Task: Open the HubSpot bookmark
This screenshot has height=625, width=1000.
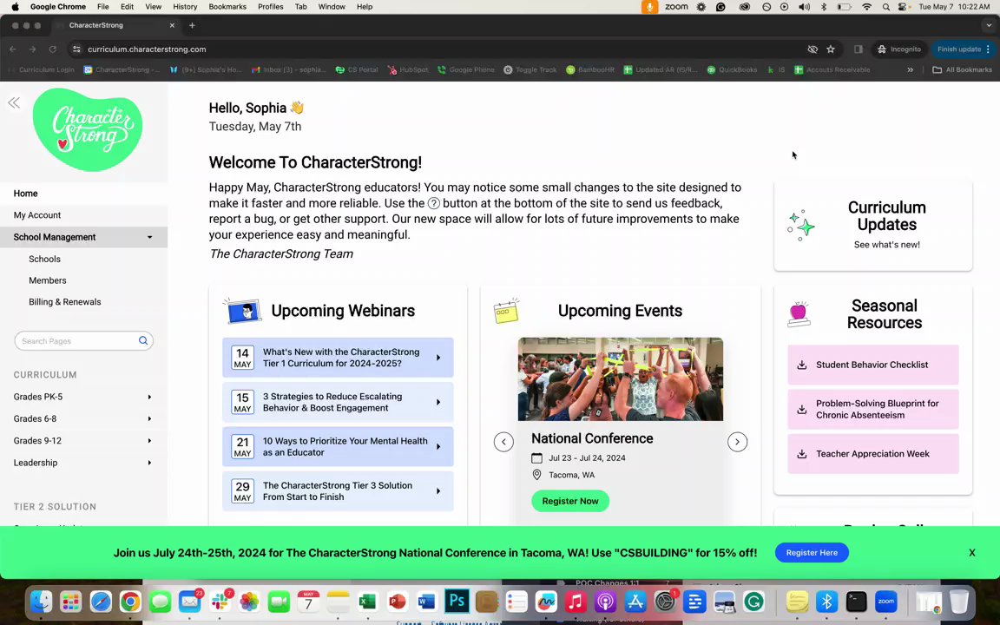Action: point(408,69)
